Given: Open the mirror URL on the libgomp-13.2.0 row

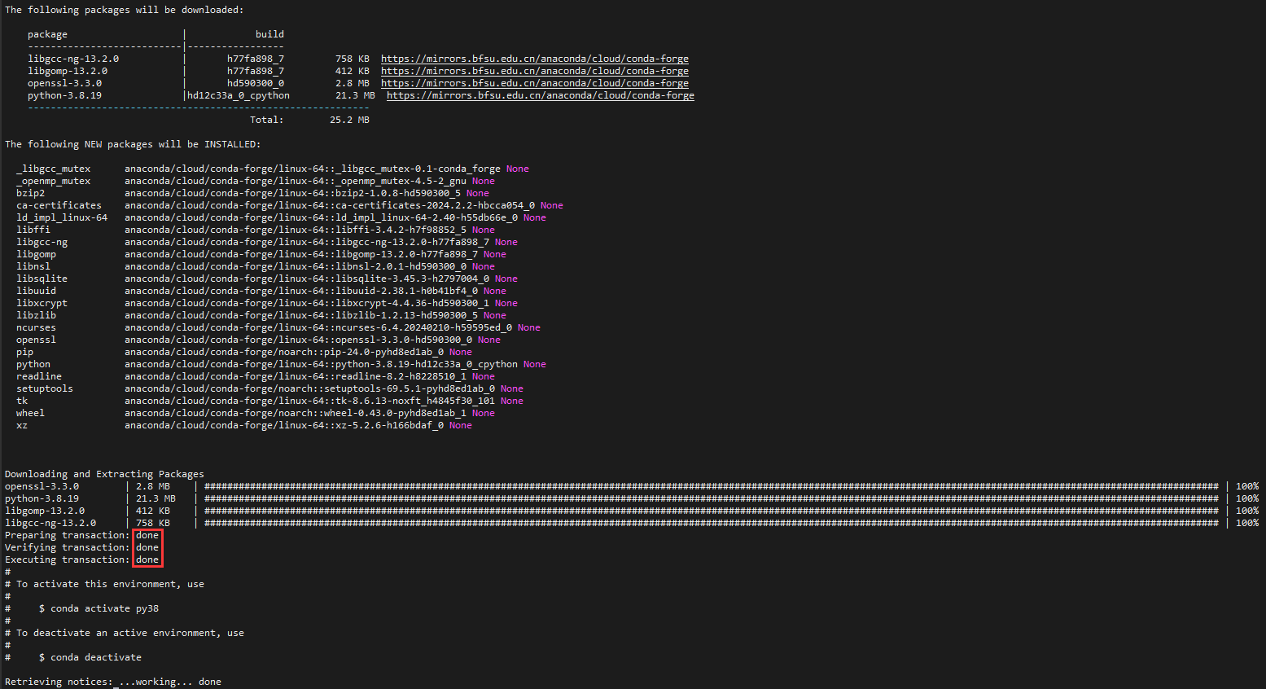Looking at the screenshot, I should (x=535, y=71).
